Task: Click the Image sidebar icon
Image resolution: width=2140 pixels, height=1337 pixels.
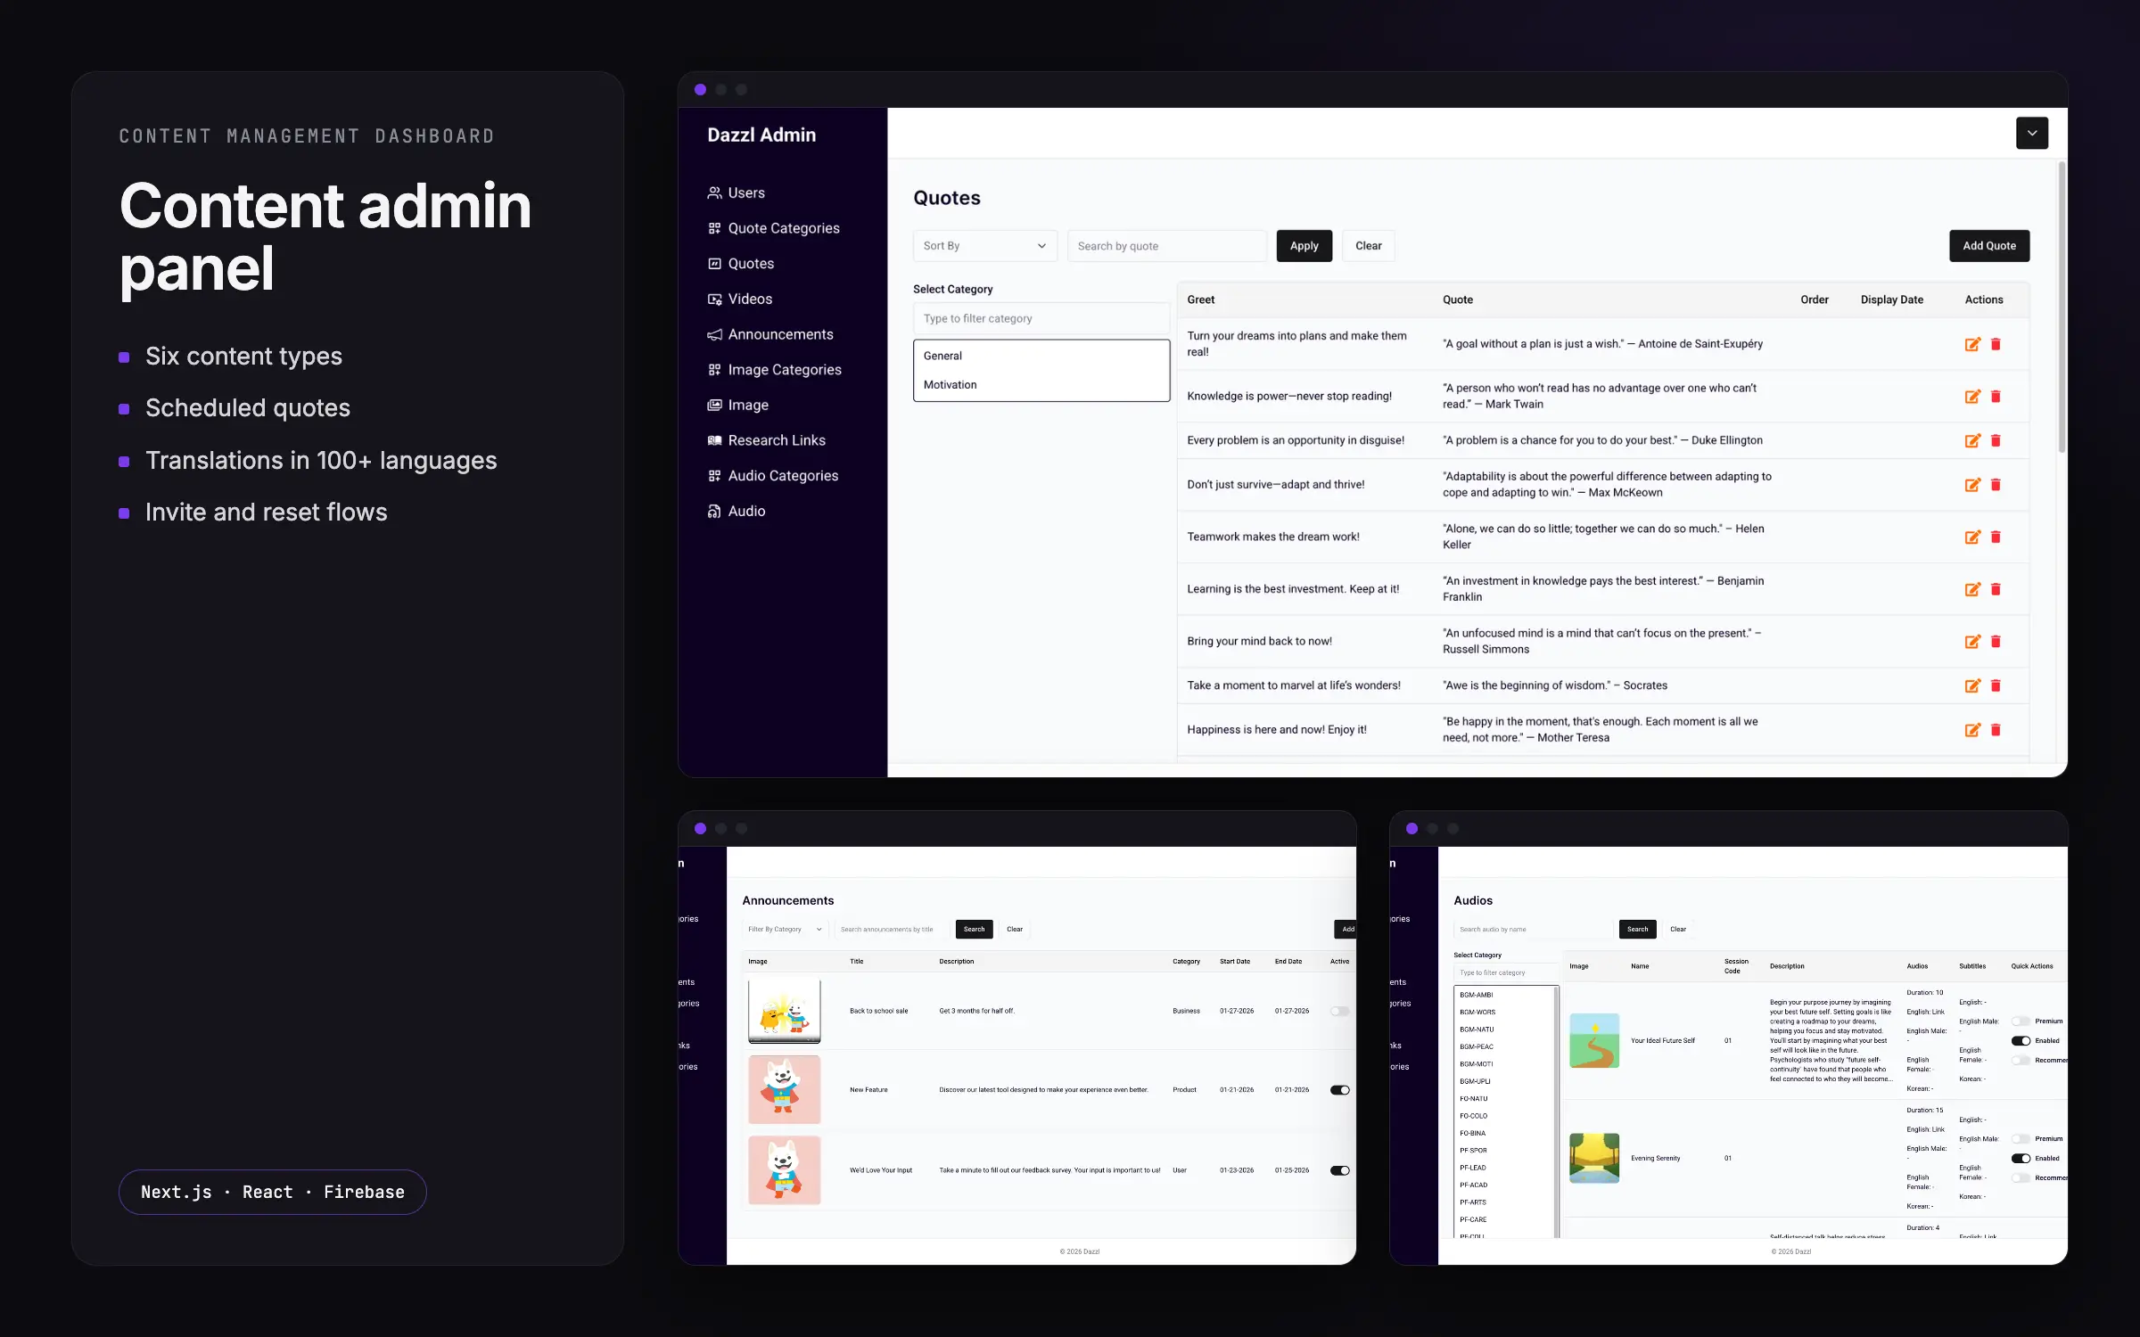Action: pyautogui.click(x=714, y=405)
